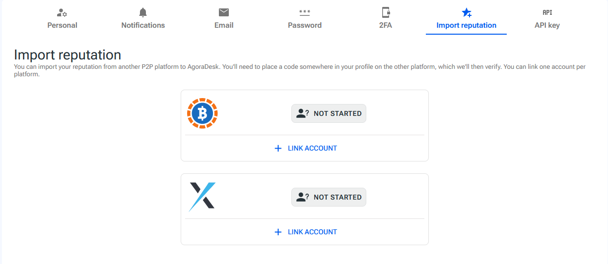Open the API key icon
The height and width of the screenshot is (264, 608).
tap(547, 12)
